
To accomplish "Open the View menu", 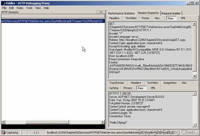I will [x=38, y=8].
